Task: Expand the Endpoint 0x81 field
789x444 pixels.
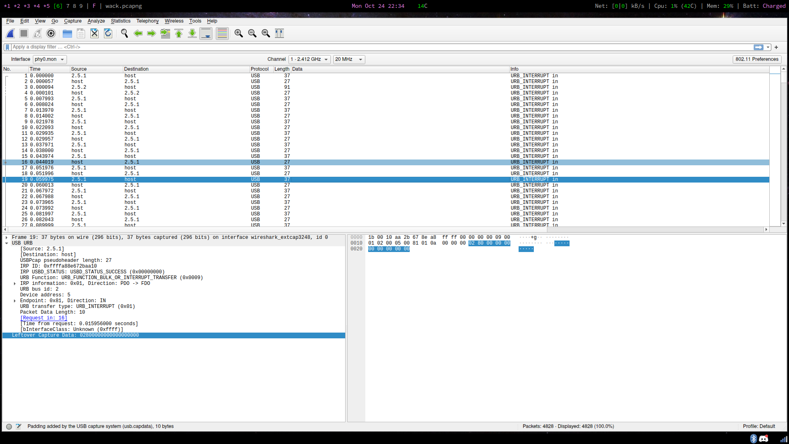Action: [15, 301]
